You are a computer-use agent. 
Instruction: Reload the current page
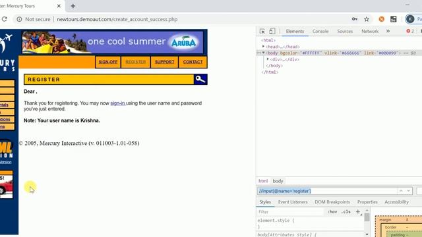[5, 19]
